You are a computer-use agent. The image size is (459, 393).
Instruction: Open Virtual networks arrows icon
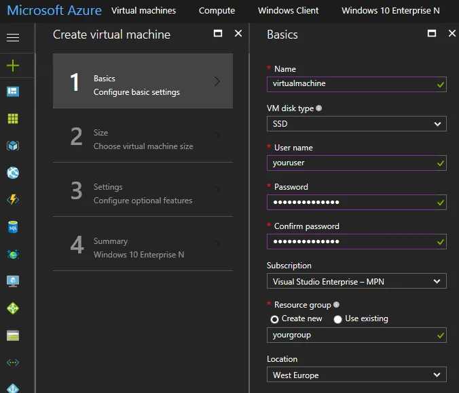[13, 363]
